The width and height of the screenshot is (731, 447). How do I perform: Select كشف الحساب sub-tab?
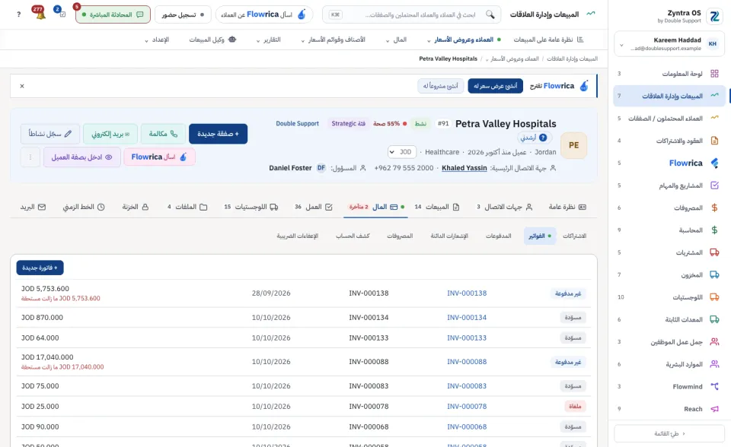tap(353, 236)
